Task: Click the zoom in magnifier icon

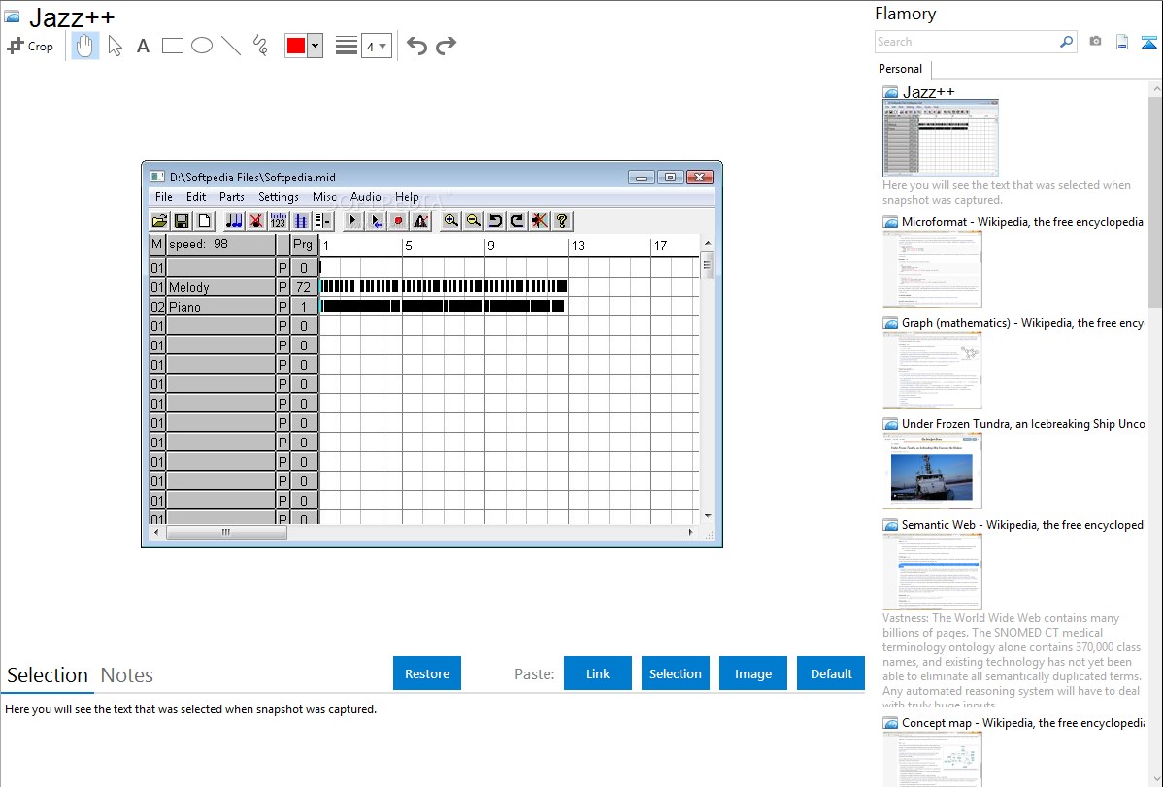Action: click(450, 221)
